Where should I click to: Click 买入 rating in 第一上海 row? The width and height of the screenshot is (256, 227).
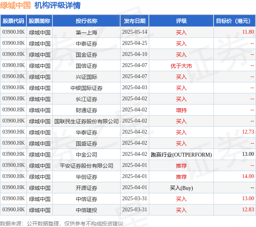point(181,33)
